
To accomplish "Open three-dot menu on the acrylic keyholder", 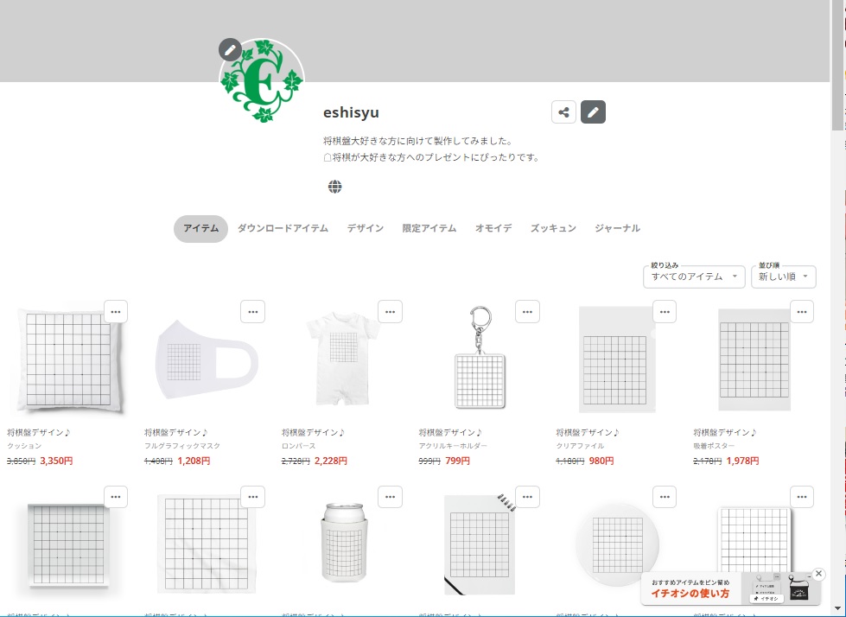I will point(527,312).
